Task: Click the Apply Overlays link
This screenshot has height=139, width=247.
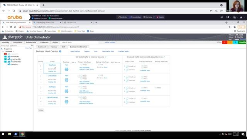Action: tap(75, 51)
